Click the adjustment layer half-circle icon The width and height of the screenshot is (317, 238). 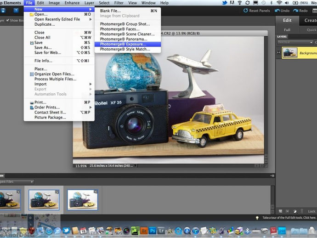tap(295, 211)
